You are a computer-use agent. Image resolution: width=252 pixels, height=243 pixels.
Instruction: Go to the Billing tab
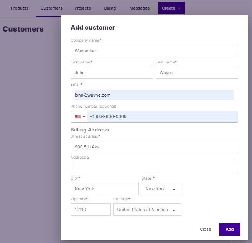(110, 8)
